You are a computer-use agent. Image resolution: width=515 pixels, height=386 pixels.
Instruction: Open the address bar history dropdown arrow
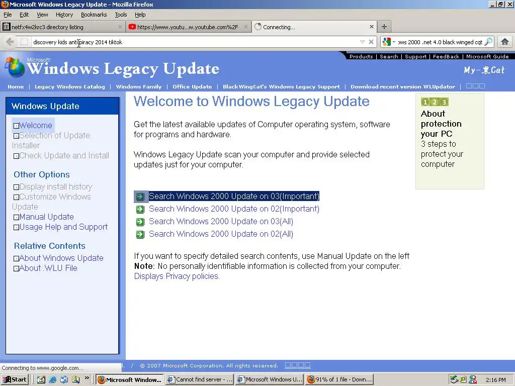pyautogui.click(x=362, y=42)
